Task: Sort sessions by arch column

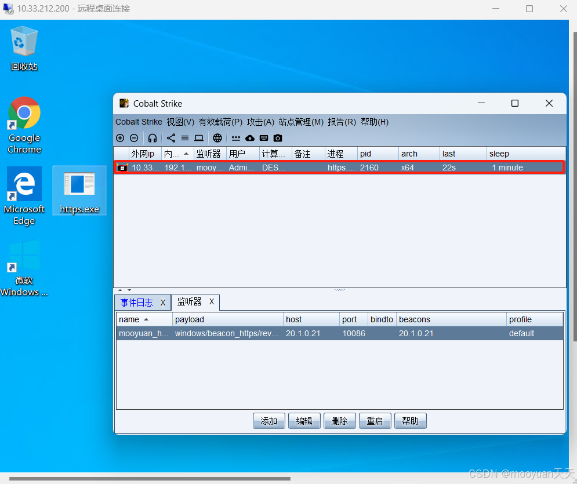Action: coord(419,154)
